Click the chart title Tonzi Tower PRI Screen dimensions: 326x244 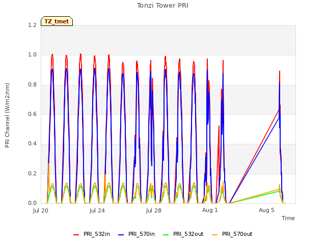pyautogui.click(x=162, y=6)
